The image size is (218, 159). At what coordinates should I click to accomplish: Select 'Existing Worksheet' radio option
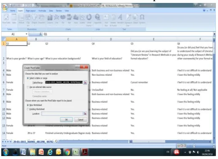click(28, 109)
